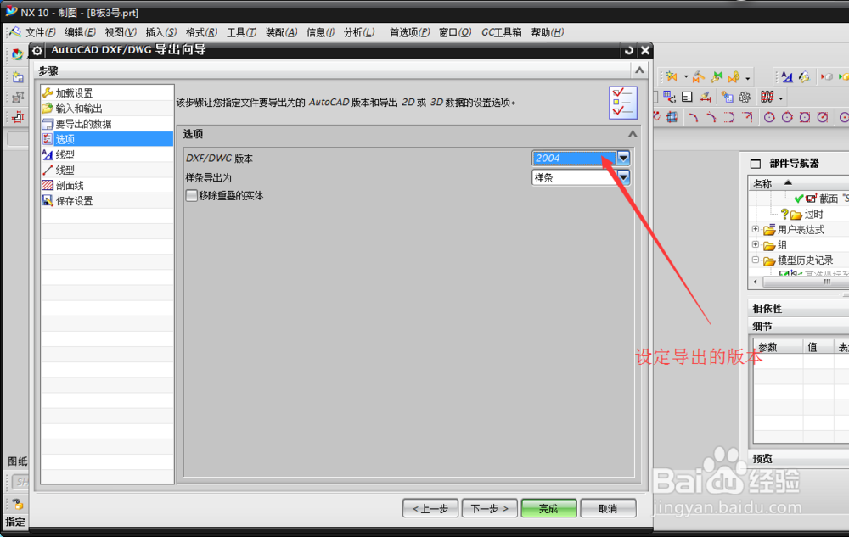The image size is (849, 537).
Task: Select the 输入和输出 folder step
Action: point(107,109)
